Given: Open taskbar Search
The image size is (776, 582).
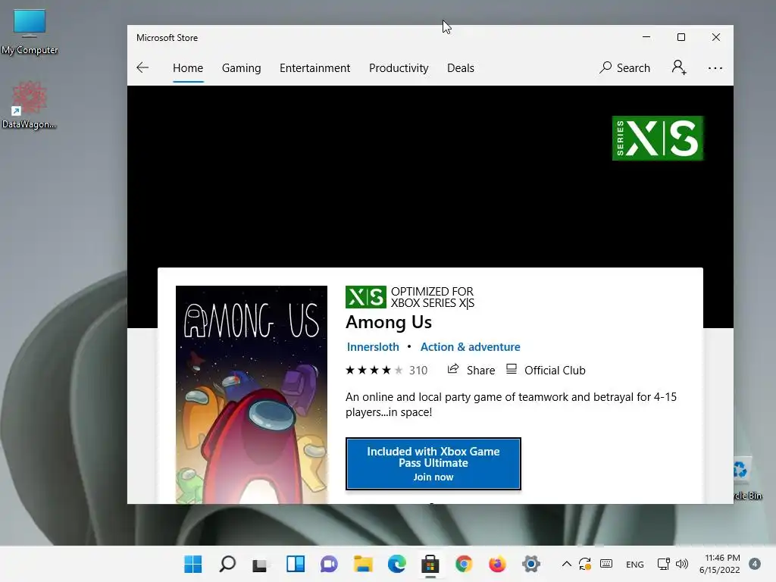Looking at the screenshot, I should click(227, 564).
